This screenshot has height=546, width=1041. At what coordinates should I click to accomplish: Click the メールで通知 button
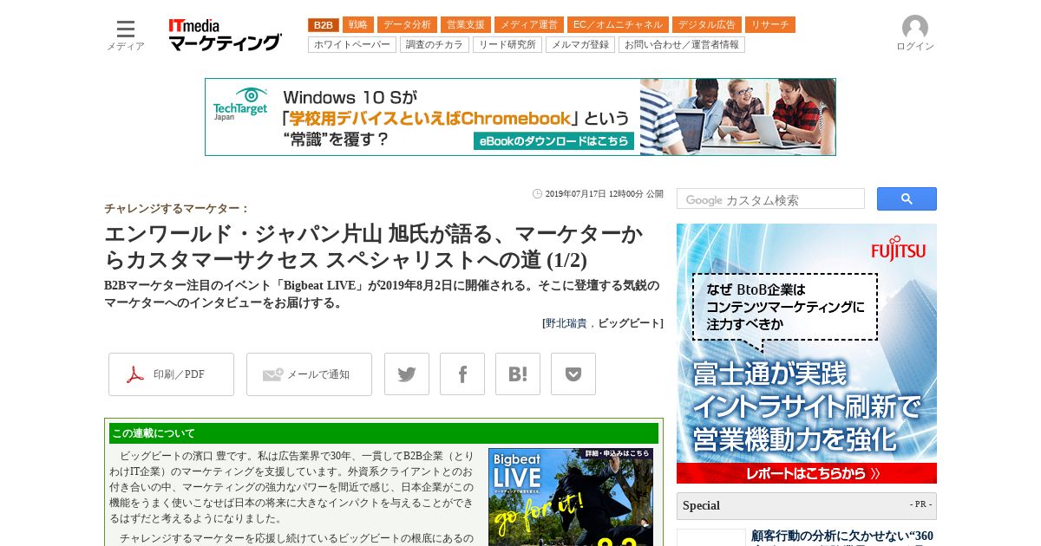coord(309,374)
